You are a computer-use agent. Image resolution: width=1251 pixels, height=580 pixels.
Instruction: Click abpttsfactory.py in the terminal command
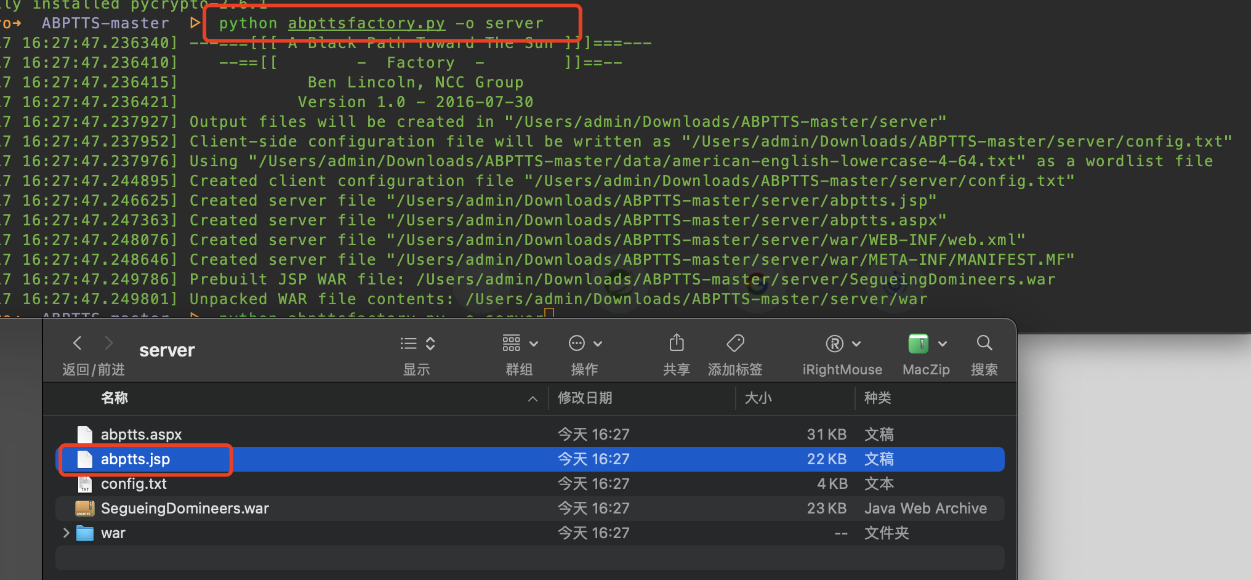coord(366,23)
